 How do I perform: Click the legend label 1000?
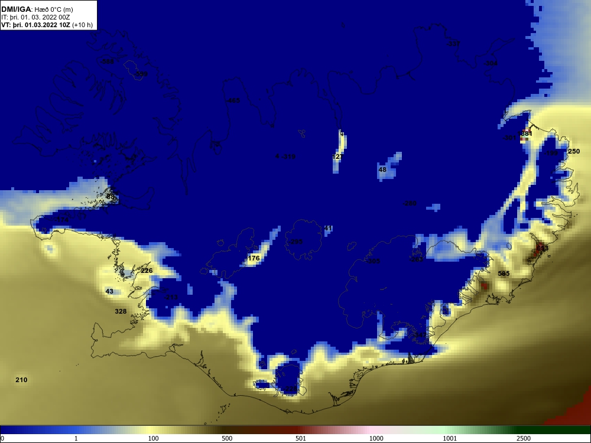click(x=376, y=438)
